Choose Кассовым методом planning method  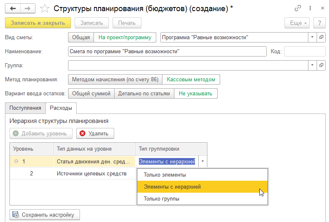(191, 79)
